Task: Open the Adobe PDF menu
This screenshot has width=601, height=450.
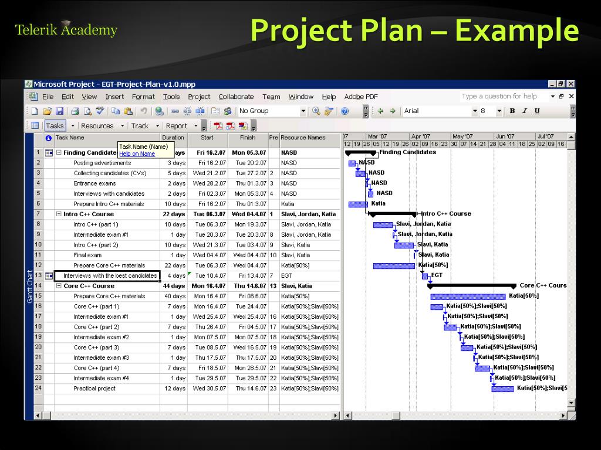Action: pos(361,97)
